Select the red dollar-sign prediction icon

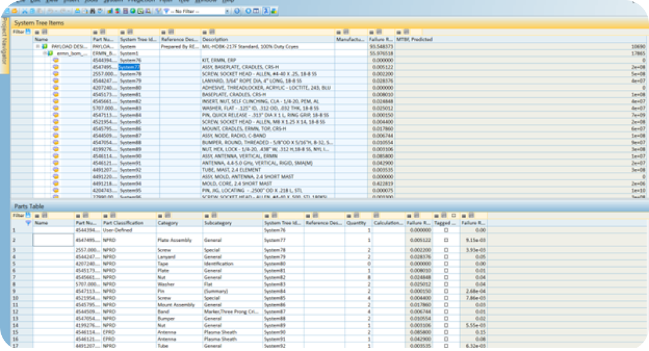[x=117, y=11]
